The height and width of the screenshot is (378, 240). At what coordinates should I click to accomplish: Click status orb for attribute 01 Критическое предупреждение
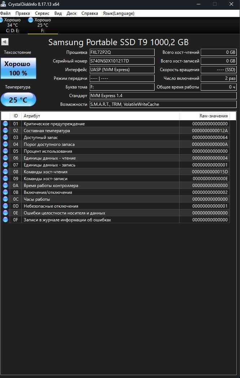click(5, 124)
